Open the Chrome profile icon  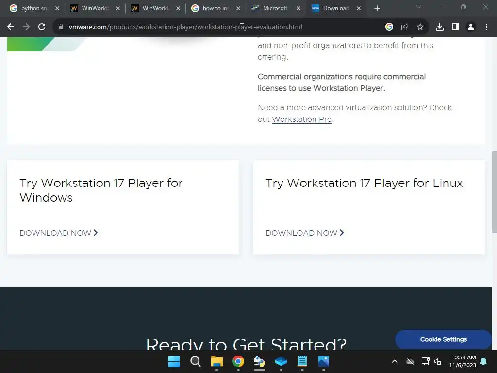pyautogui.click(x=471, y=27)
